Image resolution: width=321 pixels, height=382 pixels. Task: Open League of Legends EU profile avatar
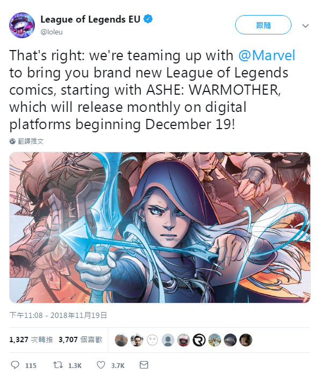(22, 25)
